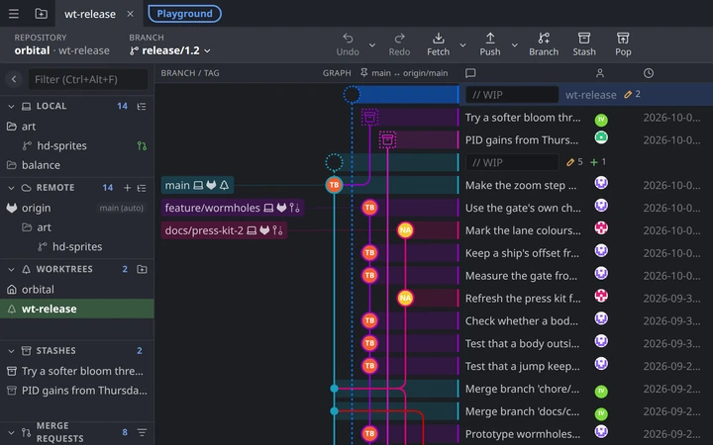
Task: Click the stash node for 'Try a softer bloom'
Action: point(369,117)
